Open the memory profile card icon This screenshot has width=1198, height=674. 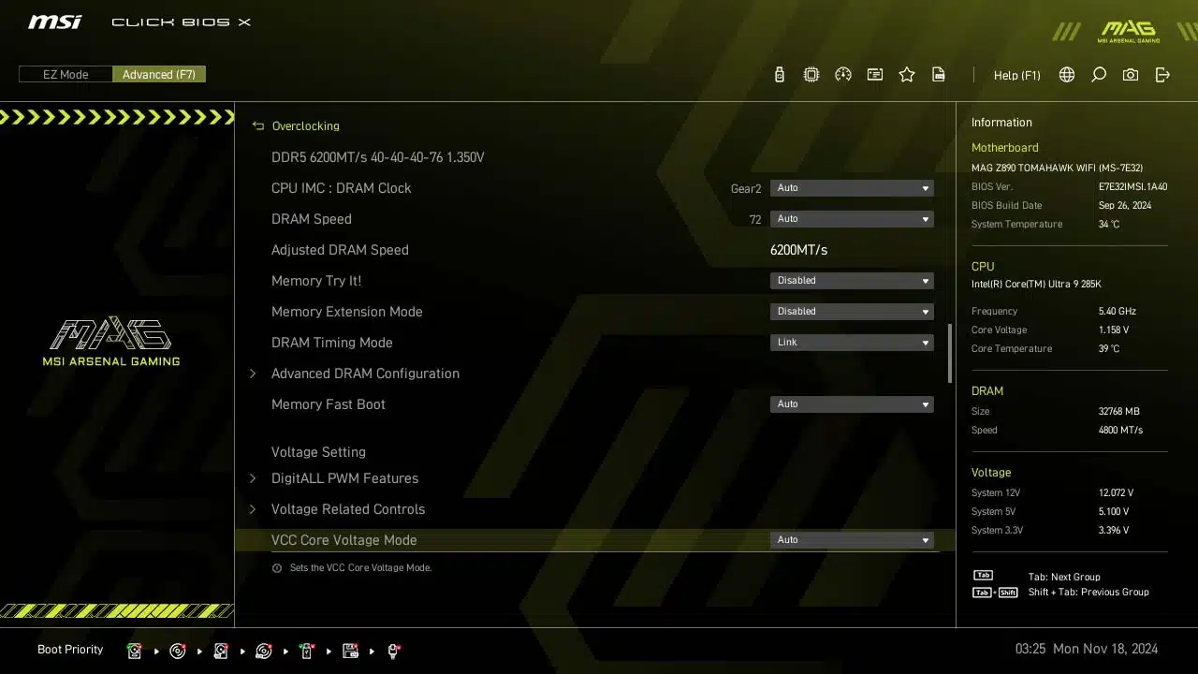click(x=875, y=75)
